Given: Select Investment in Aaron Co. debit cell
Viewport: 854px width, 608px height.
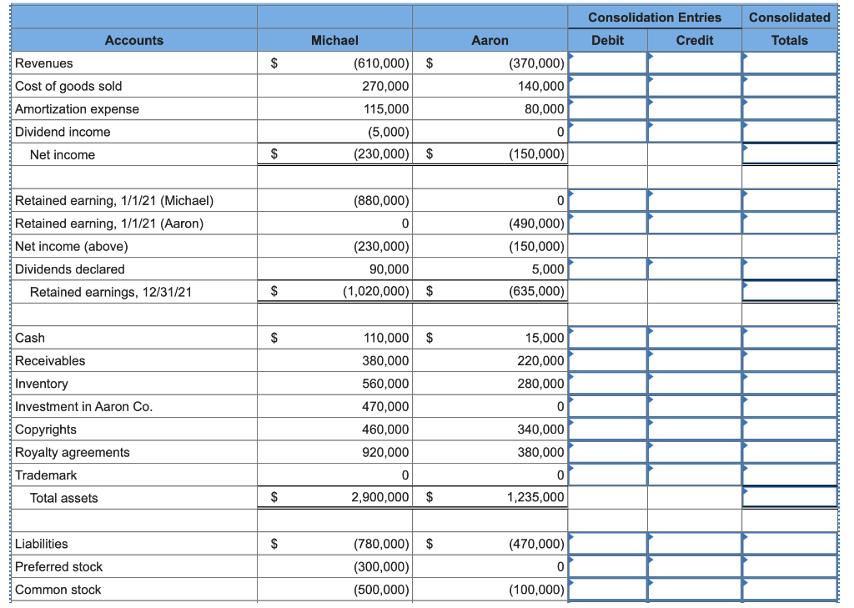Looking at the screenshot, I should (607, 406).
